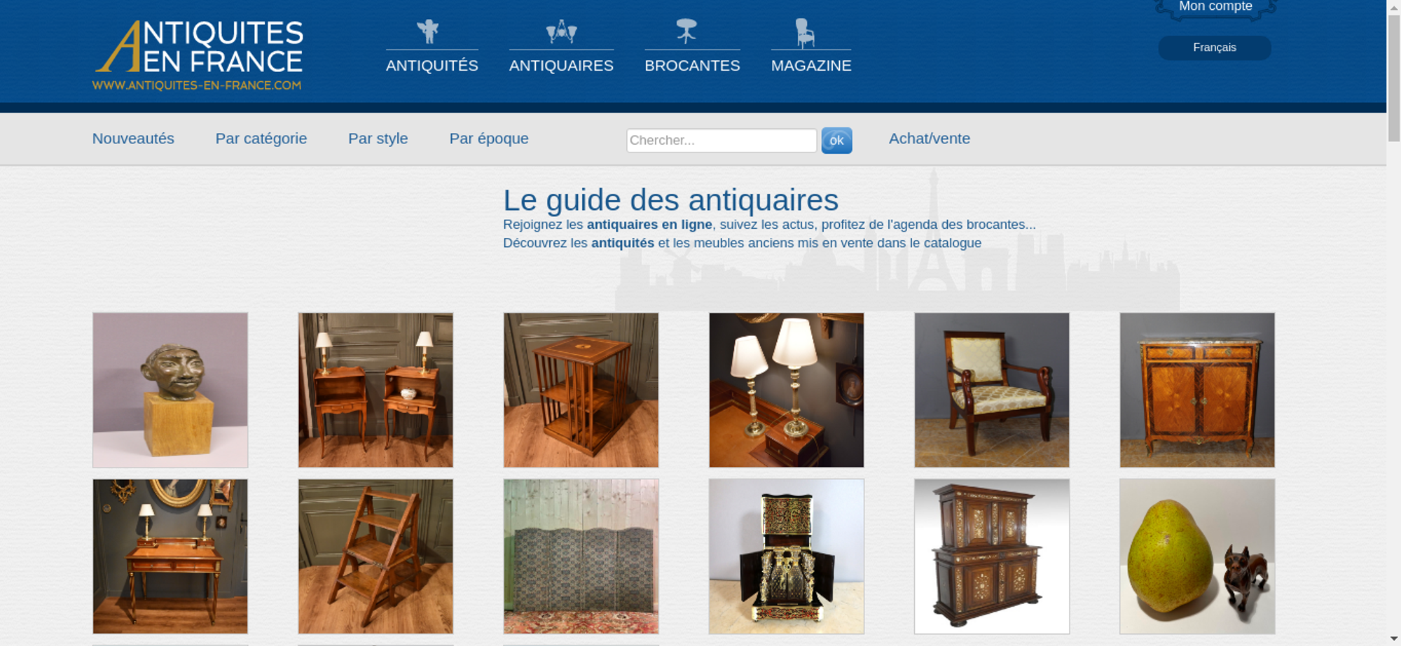
Task: Open the Par catégorie menu
Action: click(261, 139)
